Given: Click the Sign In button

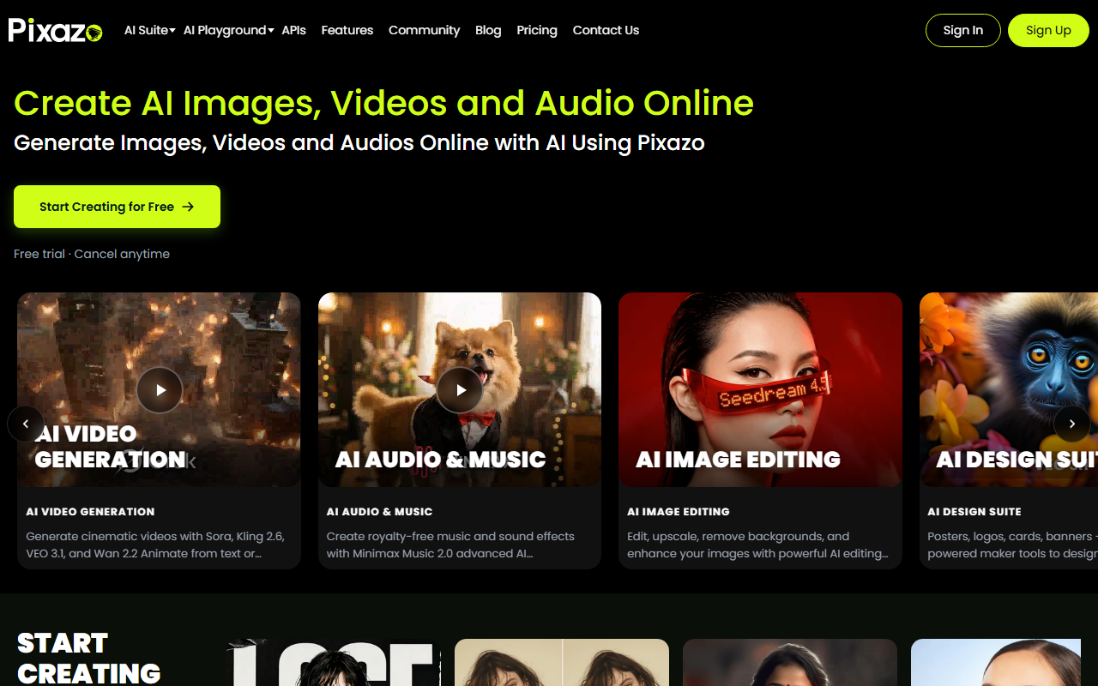Looking at the screenshot, I should tap(963, 30).
